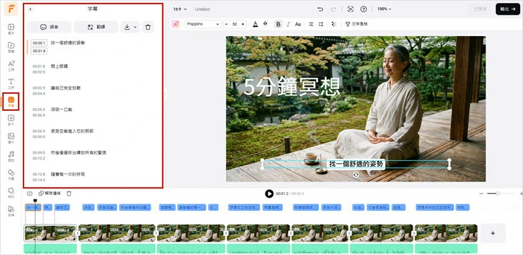This screenshot has width=523, height=255.
Task: Decrease font size with minus
Action: coord(227,24)
